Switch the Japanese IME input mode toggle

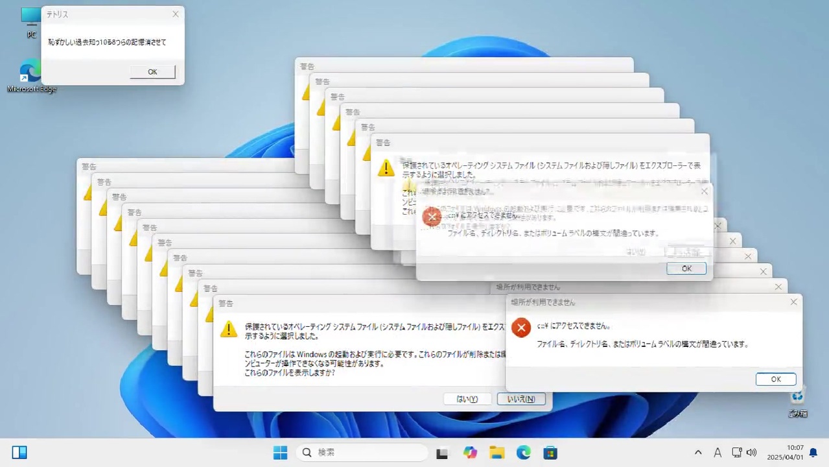click(x=718, y=452)
